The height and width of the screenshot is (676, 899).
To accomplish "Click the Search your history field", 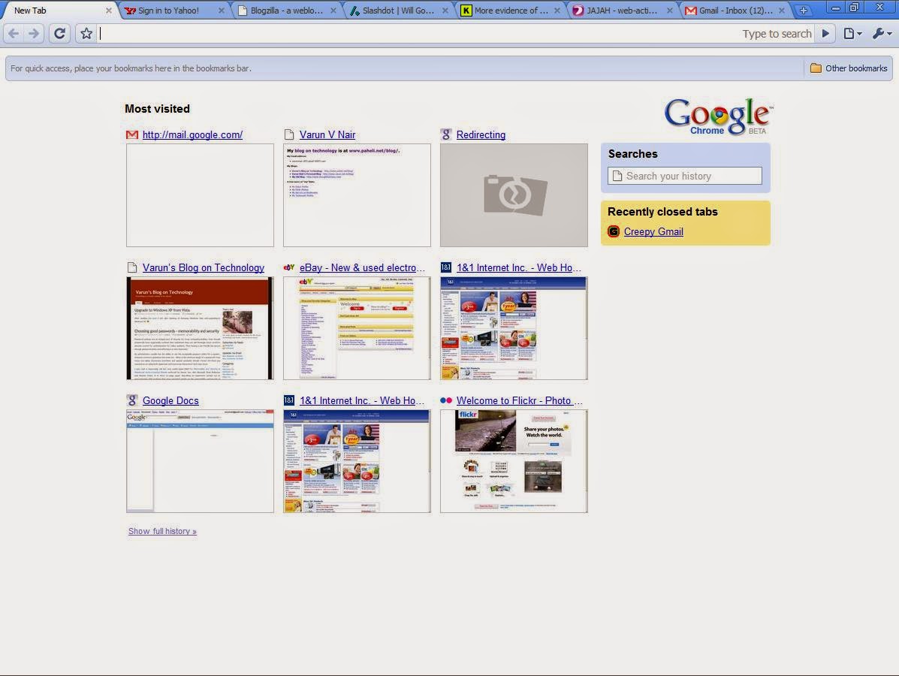I will click(684, 176).
